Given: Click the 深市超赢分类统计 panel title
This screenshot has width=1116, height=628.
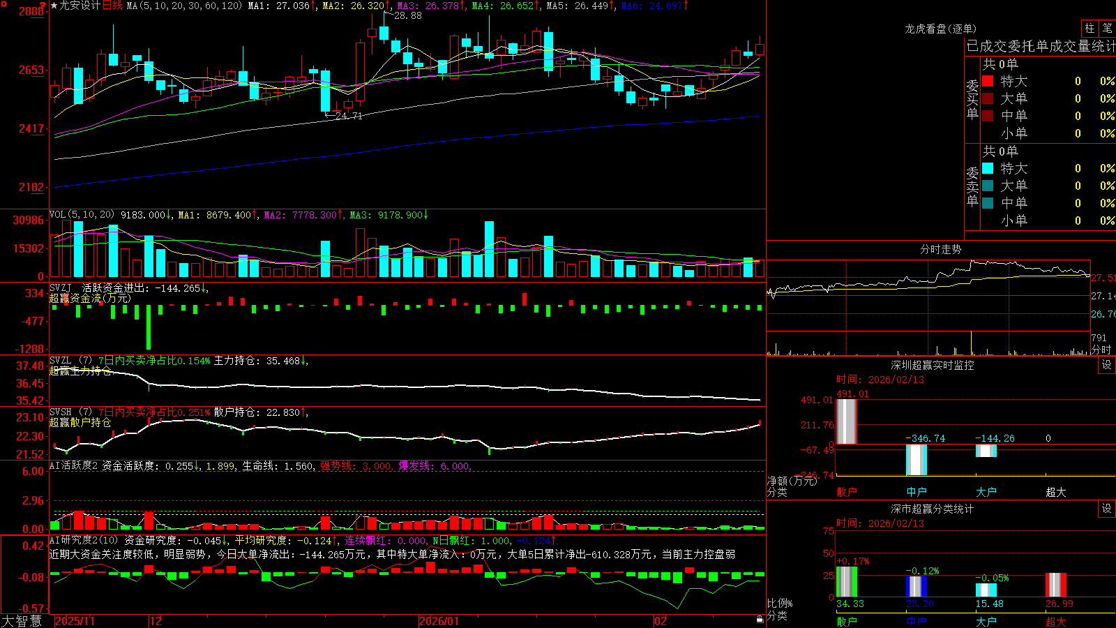Looking at the screenshot, I should (932, 509).
